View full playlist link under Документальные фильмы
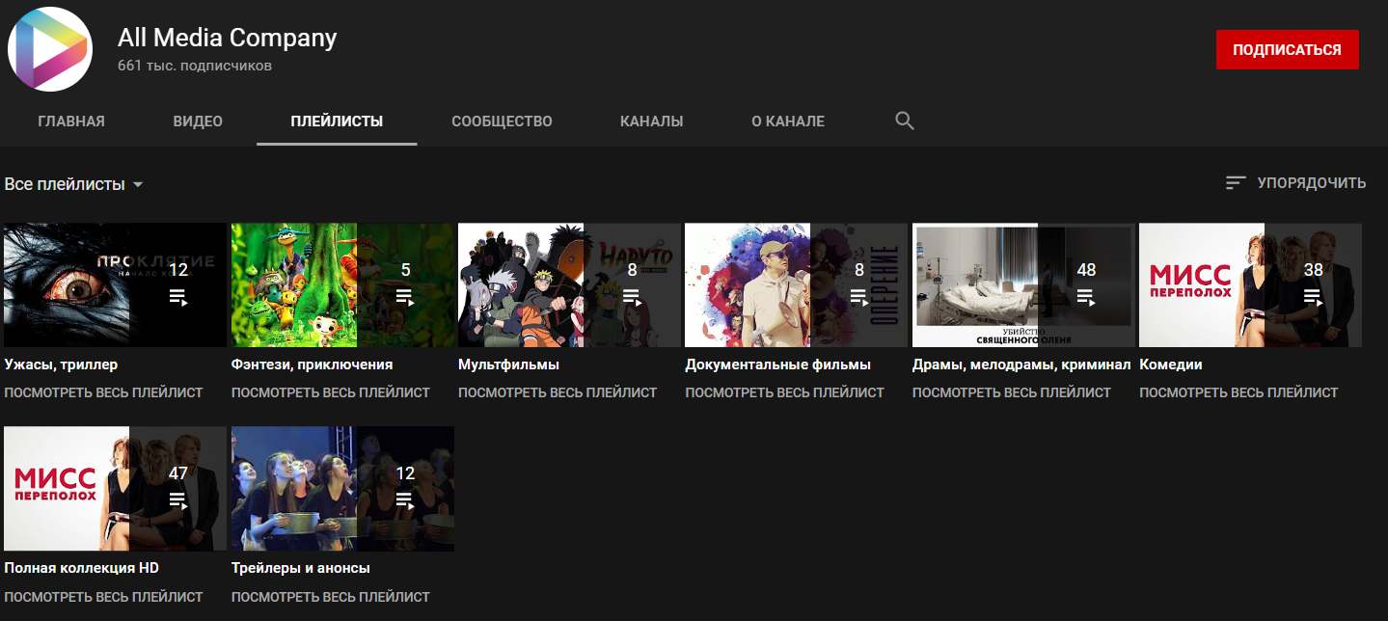Viewport: 1388px width, 621px height. (x=784, y=392)
